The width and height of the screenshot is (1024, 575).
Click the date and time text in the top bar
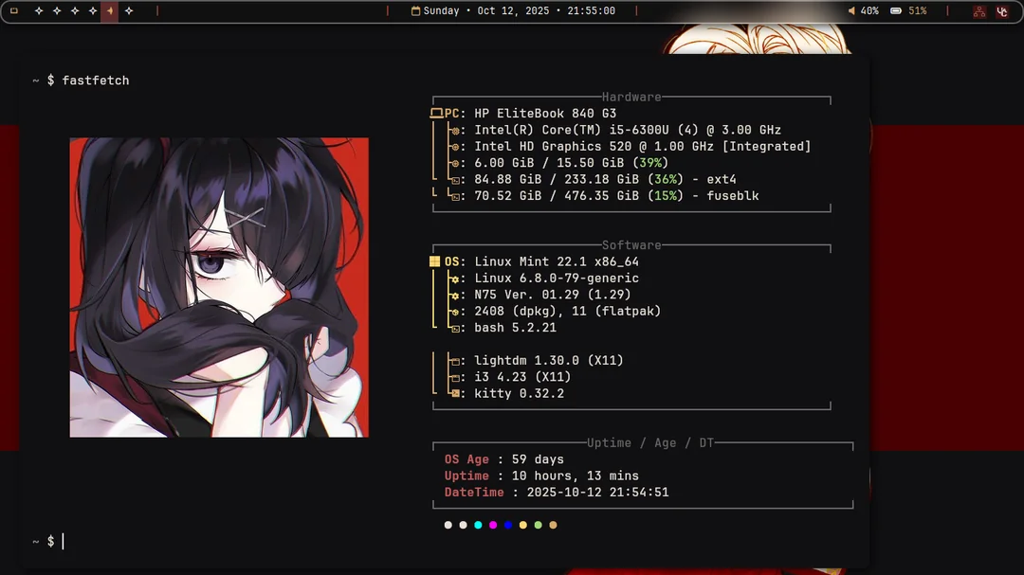[520, 11]
